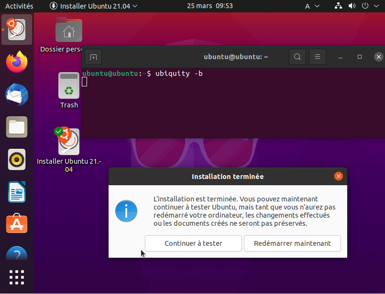Open keyboard input source menu 'A'
Screen dimensions: 385x294
[312, 6]
